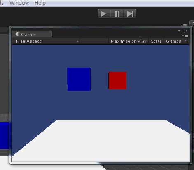This screenshot has width=194, height=170.
Task: Start the game with the Play button
Action: 104,14
